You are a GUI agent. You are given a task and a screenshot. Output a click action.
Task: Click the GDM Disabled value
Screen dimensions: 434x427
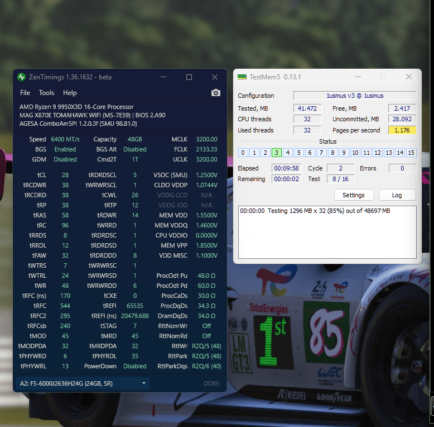point(65,159)
